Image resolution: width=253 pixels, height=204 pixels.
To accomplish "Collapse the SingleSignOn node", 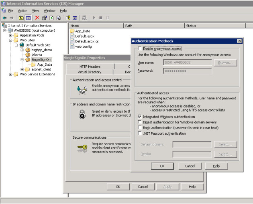I will tap(22, 60).
